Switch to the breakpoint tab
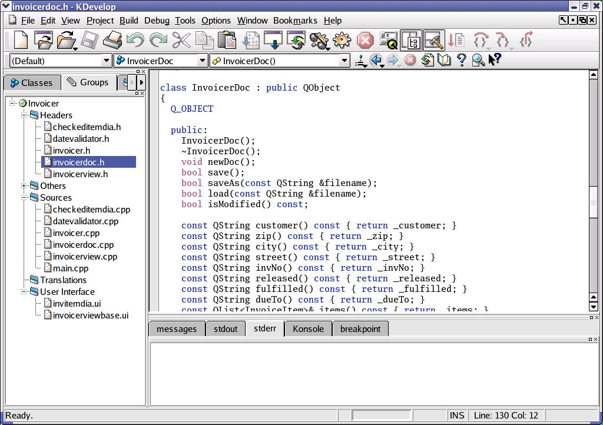 pyautogui.click(x=360, y=329)
